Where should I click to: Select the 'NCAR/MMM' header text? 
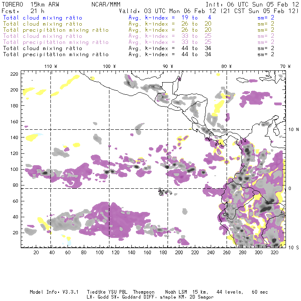106,4
